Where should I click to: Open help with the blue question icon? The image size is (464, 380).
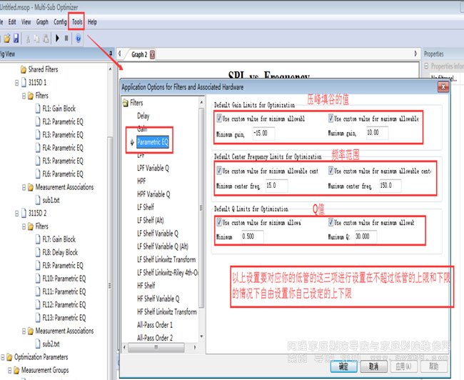[78, 37]
